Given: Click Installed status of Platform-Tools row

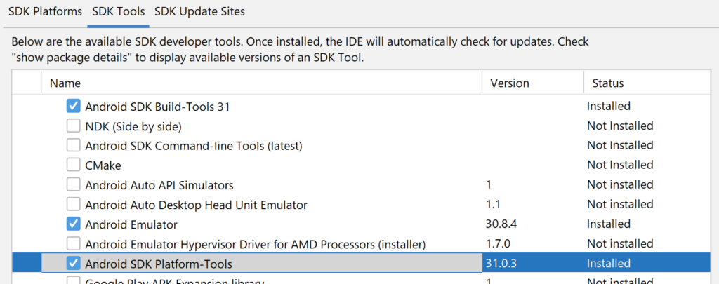Looking at the screenshot, I should tap(609, 264).
